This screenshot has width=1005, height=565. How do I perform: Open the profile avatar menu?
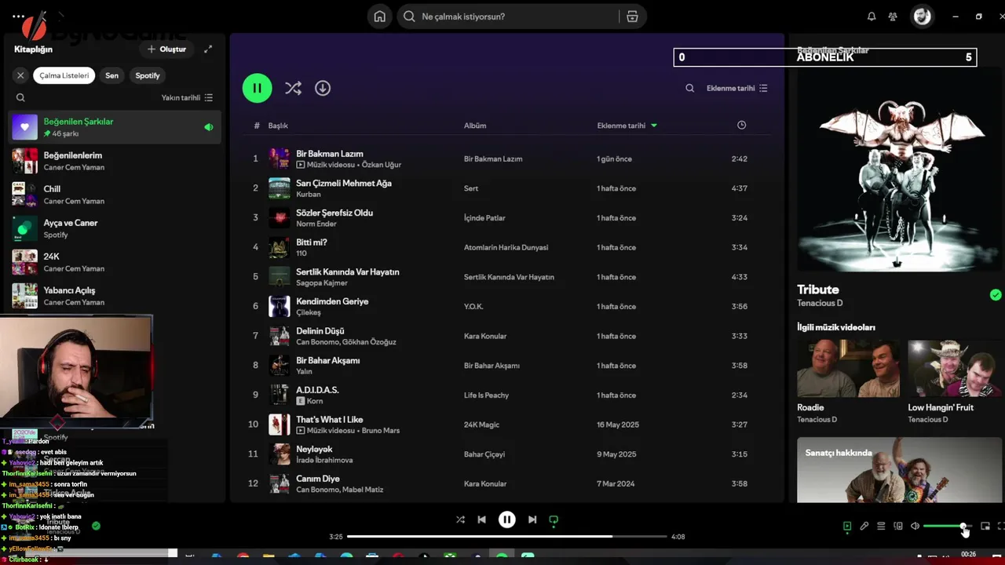[923, 16]
